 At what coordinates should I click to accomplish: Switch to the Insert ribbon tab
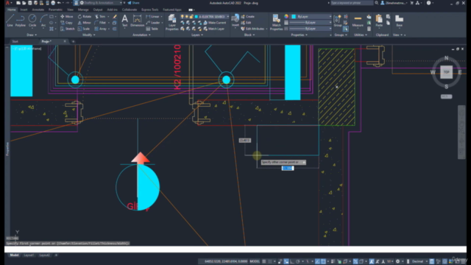click(x=24, y=10)
